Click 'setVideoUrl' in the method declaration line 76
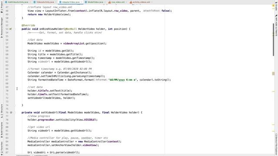The width and height of the screenshot is (278, 156). coord(49,113)
